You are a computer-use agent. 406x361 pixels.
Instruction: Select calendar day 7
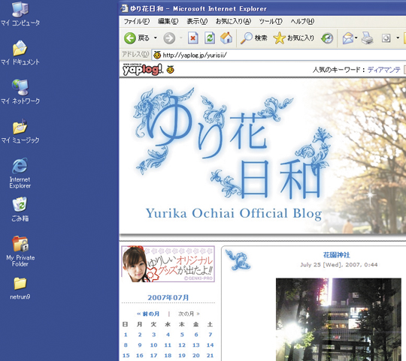pyautogui.click(x=211, y=335)
